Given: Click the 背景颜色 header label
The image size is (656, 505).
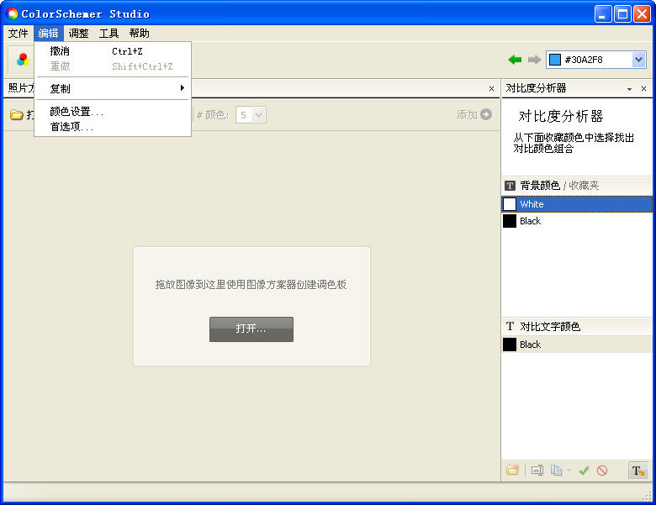Looking at the screenshot, I should (540, 186).
